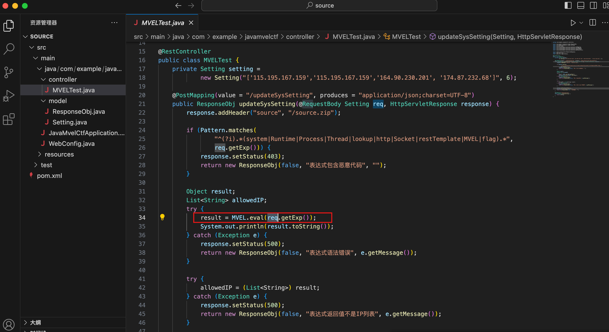Screen dimensions: 609x332
Task: Open the Run and Debug view
Action: tap(8, 95)
